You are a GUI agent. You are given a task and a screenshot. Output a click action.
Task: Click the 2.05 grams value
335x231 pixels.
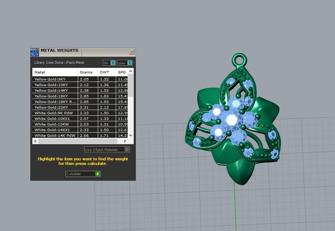84,79
